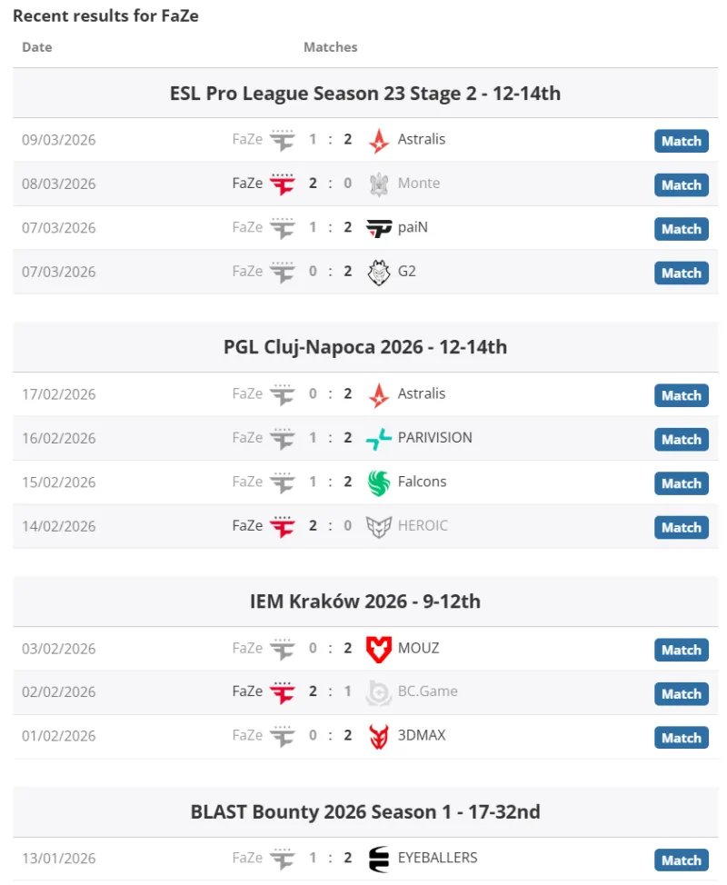Click the HEROIC team logo
Screen dimensions: 727x885
[378, 526]
